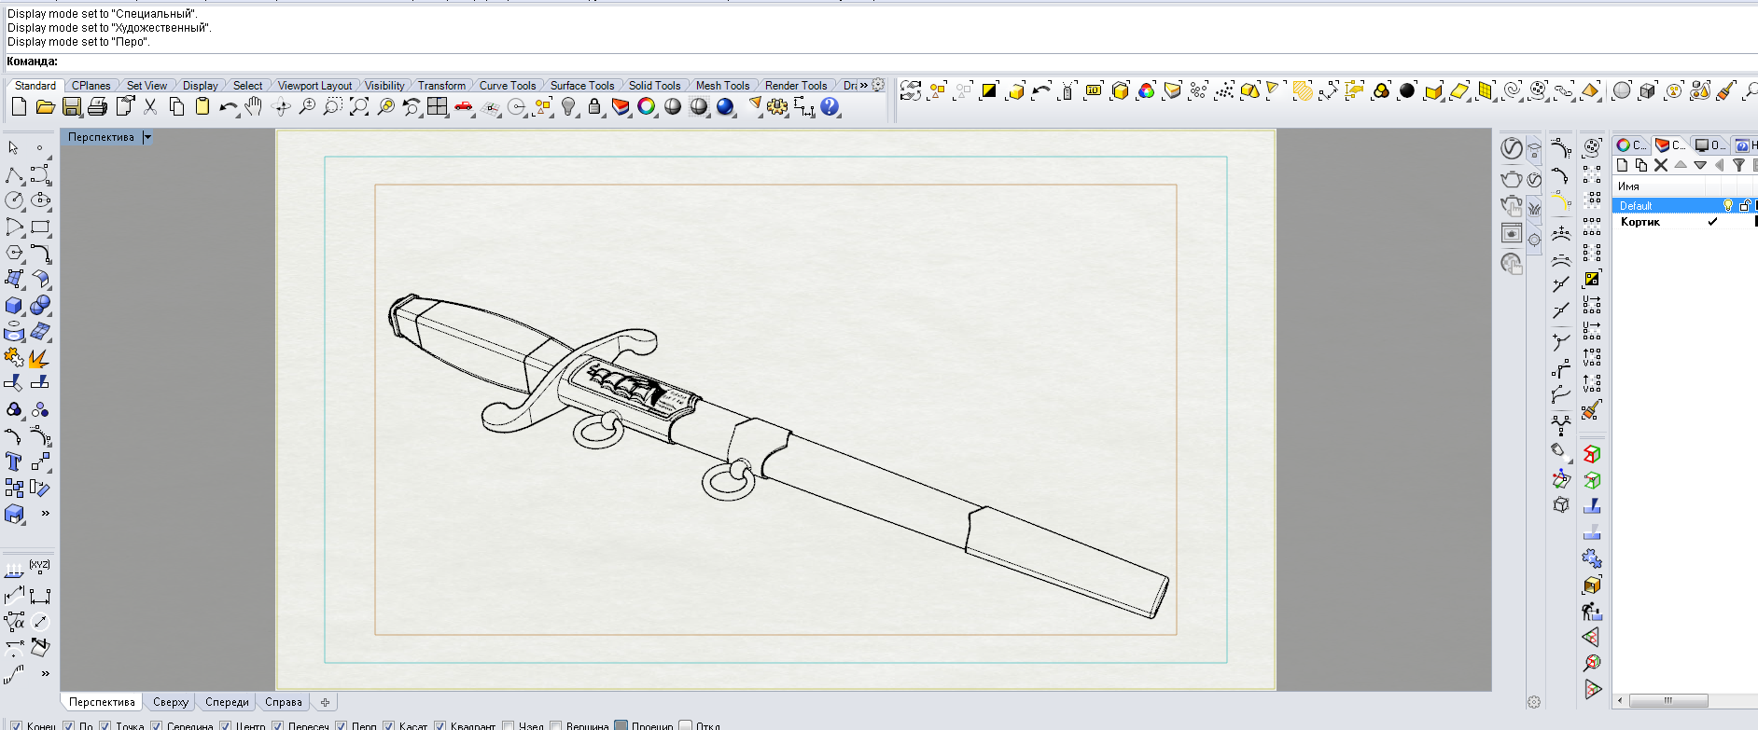Open the Solid Tools toolbar tab
Image resolution: width=1758 pixels, height=730 pixels.
click(655, 85)
